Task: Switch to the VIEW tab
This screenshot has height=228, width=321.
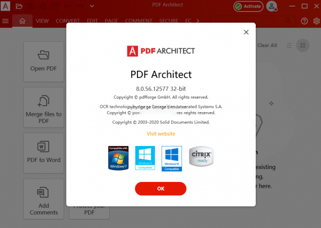Action: pos(42,21)
